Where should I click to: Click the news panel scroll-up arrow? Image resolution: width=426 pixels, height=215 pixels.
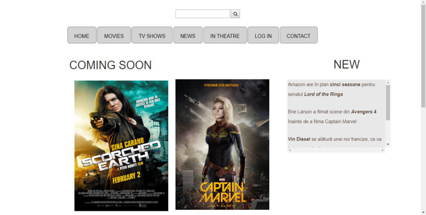[x=388, y=82]
